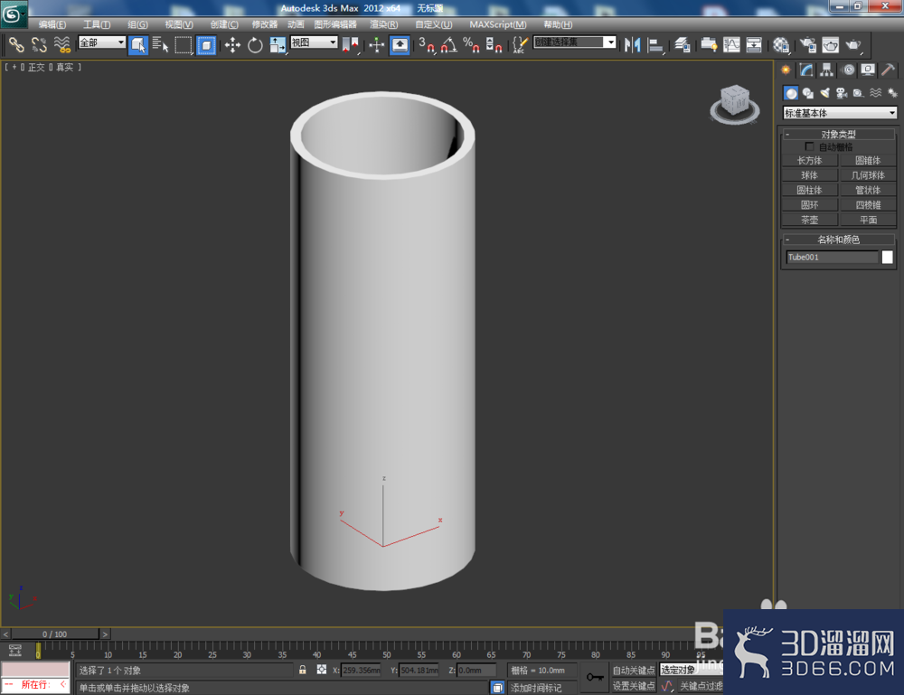
Task: Click the Mirror tool icon
Action: [633, 45]
